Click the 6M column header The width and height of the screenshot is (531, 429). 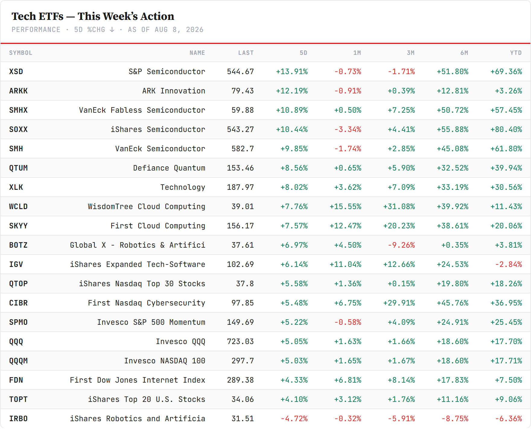point(464,53)
